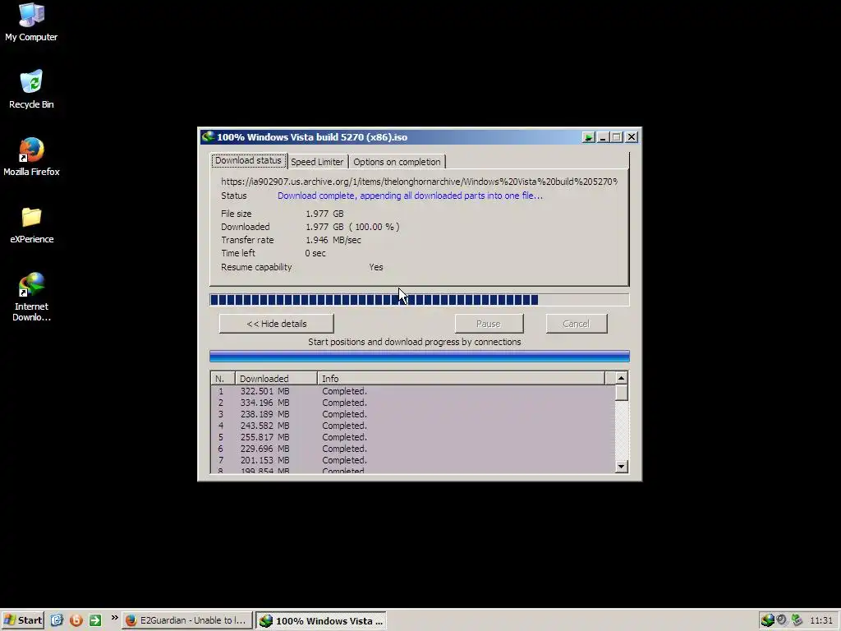Click the Resume capability value Yes

click(x=376, y=267)
